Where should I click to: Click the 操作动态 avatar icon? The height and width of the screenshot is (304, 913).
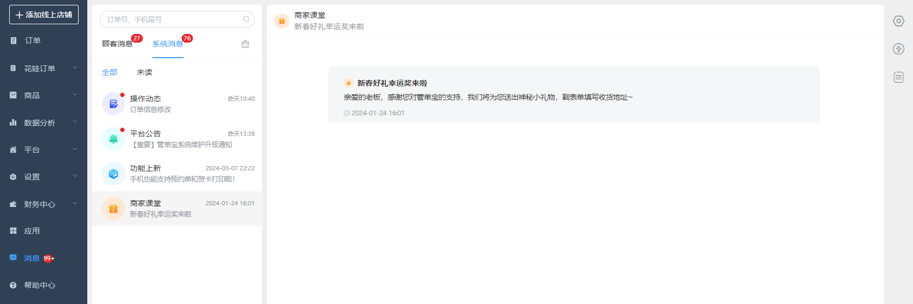click(x=113, y=104)
